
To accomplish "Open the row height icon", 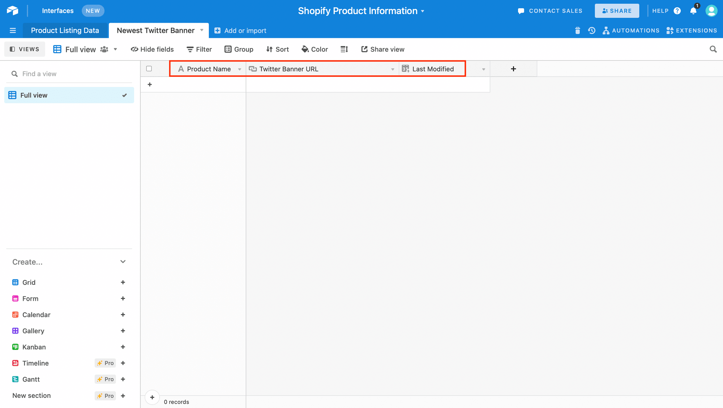I will click(x=344, y=49).
